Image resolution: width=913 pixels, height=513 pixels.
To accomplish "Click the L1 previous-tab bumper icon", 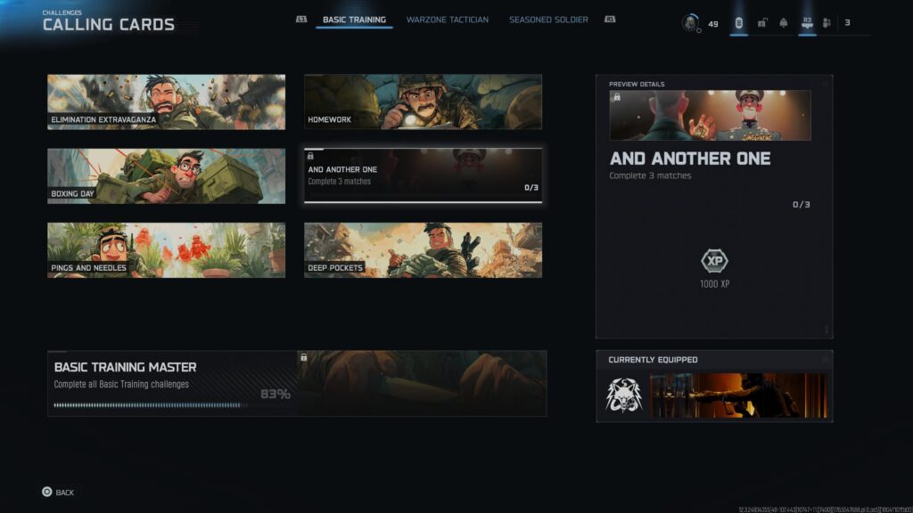I will [x=301, y=20].
